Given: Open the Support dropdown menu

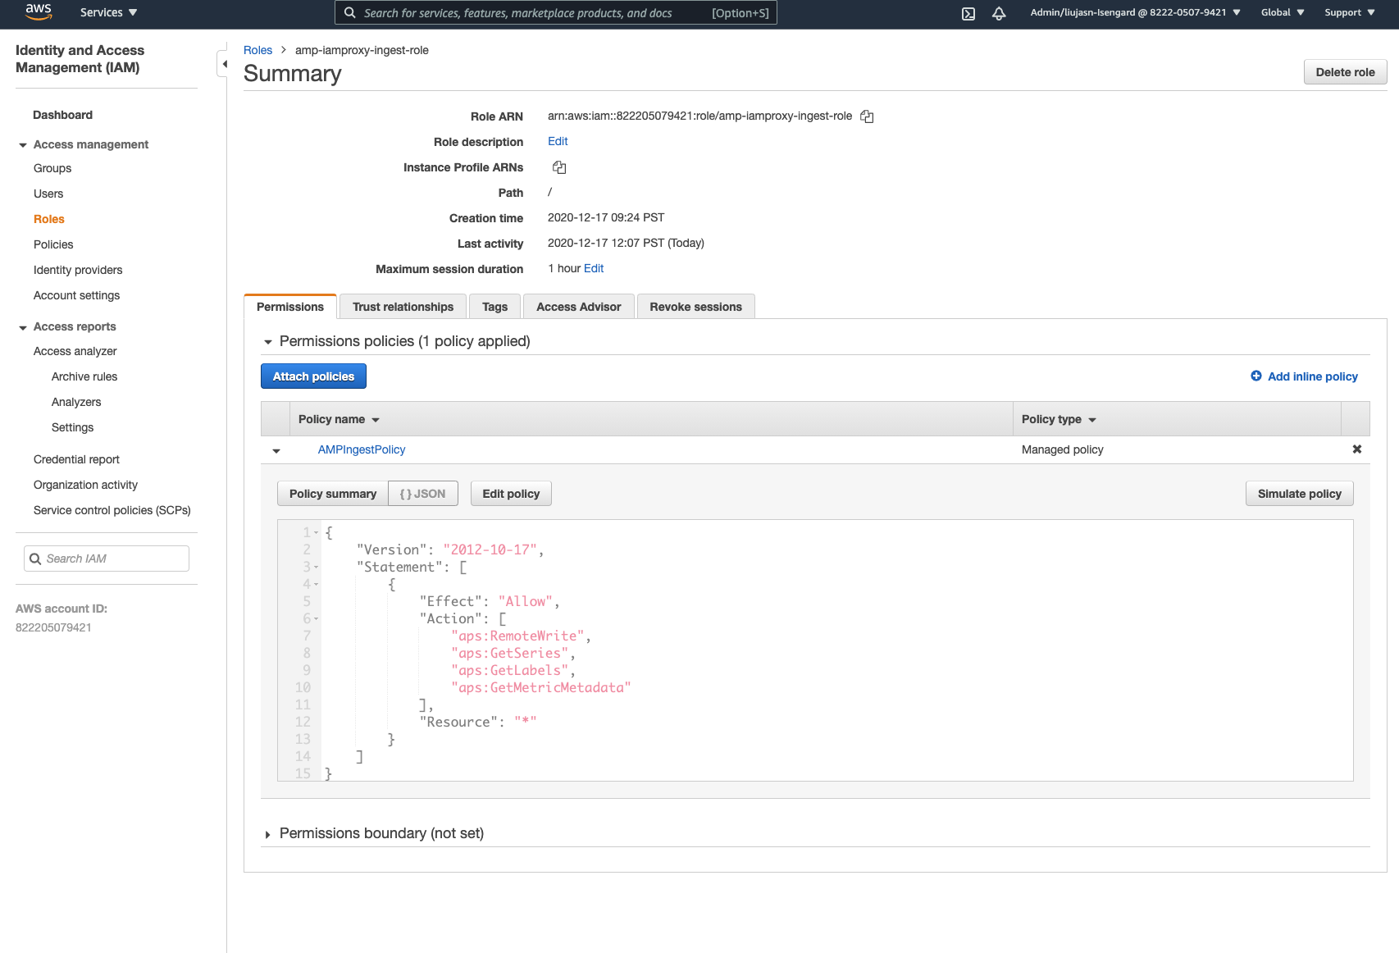Looking at the screenshot, I should (x=1350, y=12).
